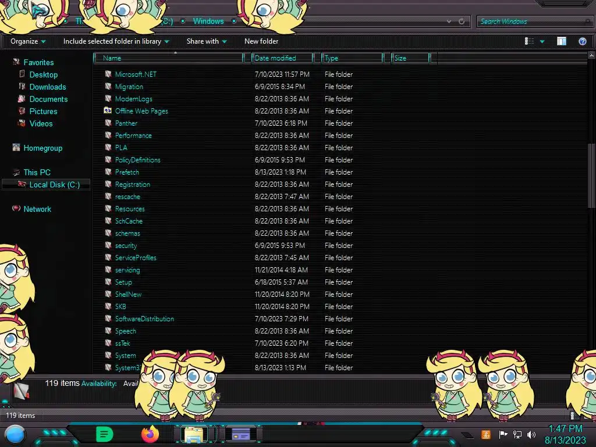Sort by the Type column header

[352, 58]
